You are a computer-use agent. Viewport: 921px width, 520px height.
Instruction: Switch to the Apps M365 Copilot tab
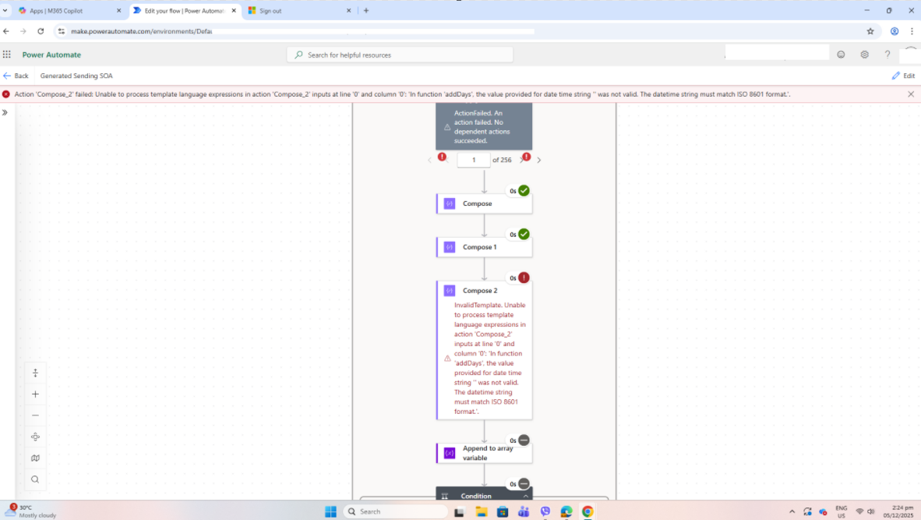69,11
